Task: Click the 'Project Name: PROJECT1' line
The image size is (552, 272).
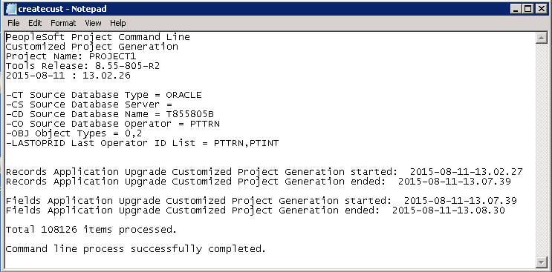Action: (x=71, y=56)
